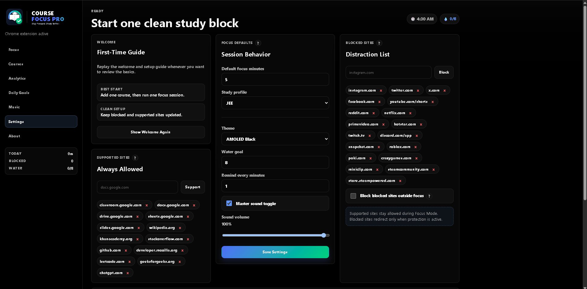The height and width of the screenshot is (289, 587).
Task: Open Focus Defaults help question mark
Action: click(x=258, y=43)
